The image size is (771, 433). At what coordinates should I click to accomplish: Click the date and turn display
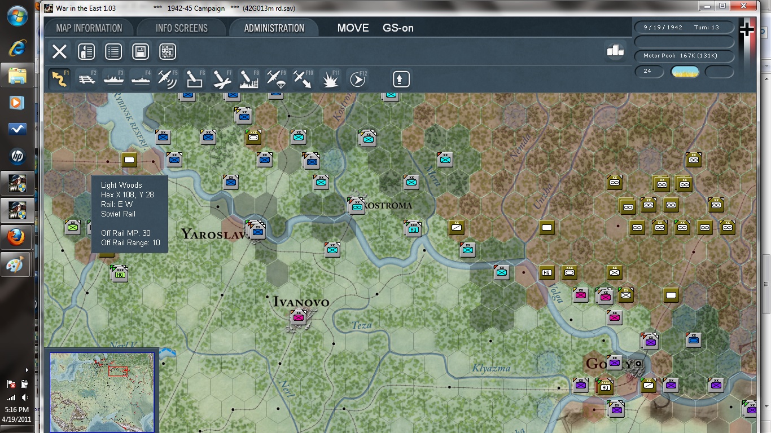click(684, 27)
